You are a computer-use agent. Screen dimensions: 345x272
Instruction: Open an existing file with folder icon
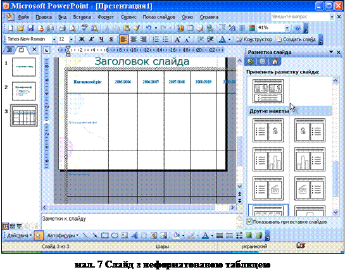tap(21, 28)
